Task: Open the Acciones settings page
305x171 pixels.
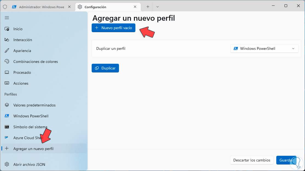Action: pyautogui.click(x=44, y=83)
